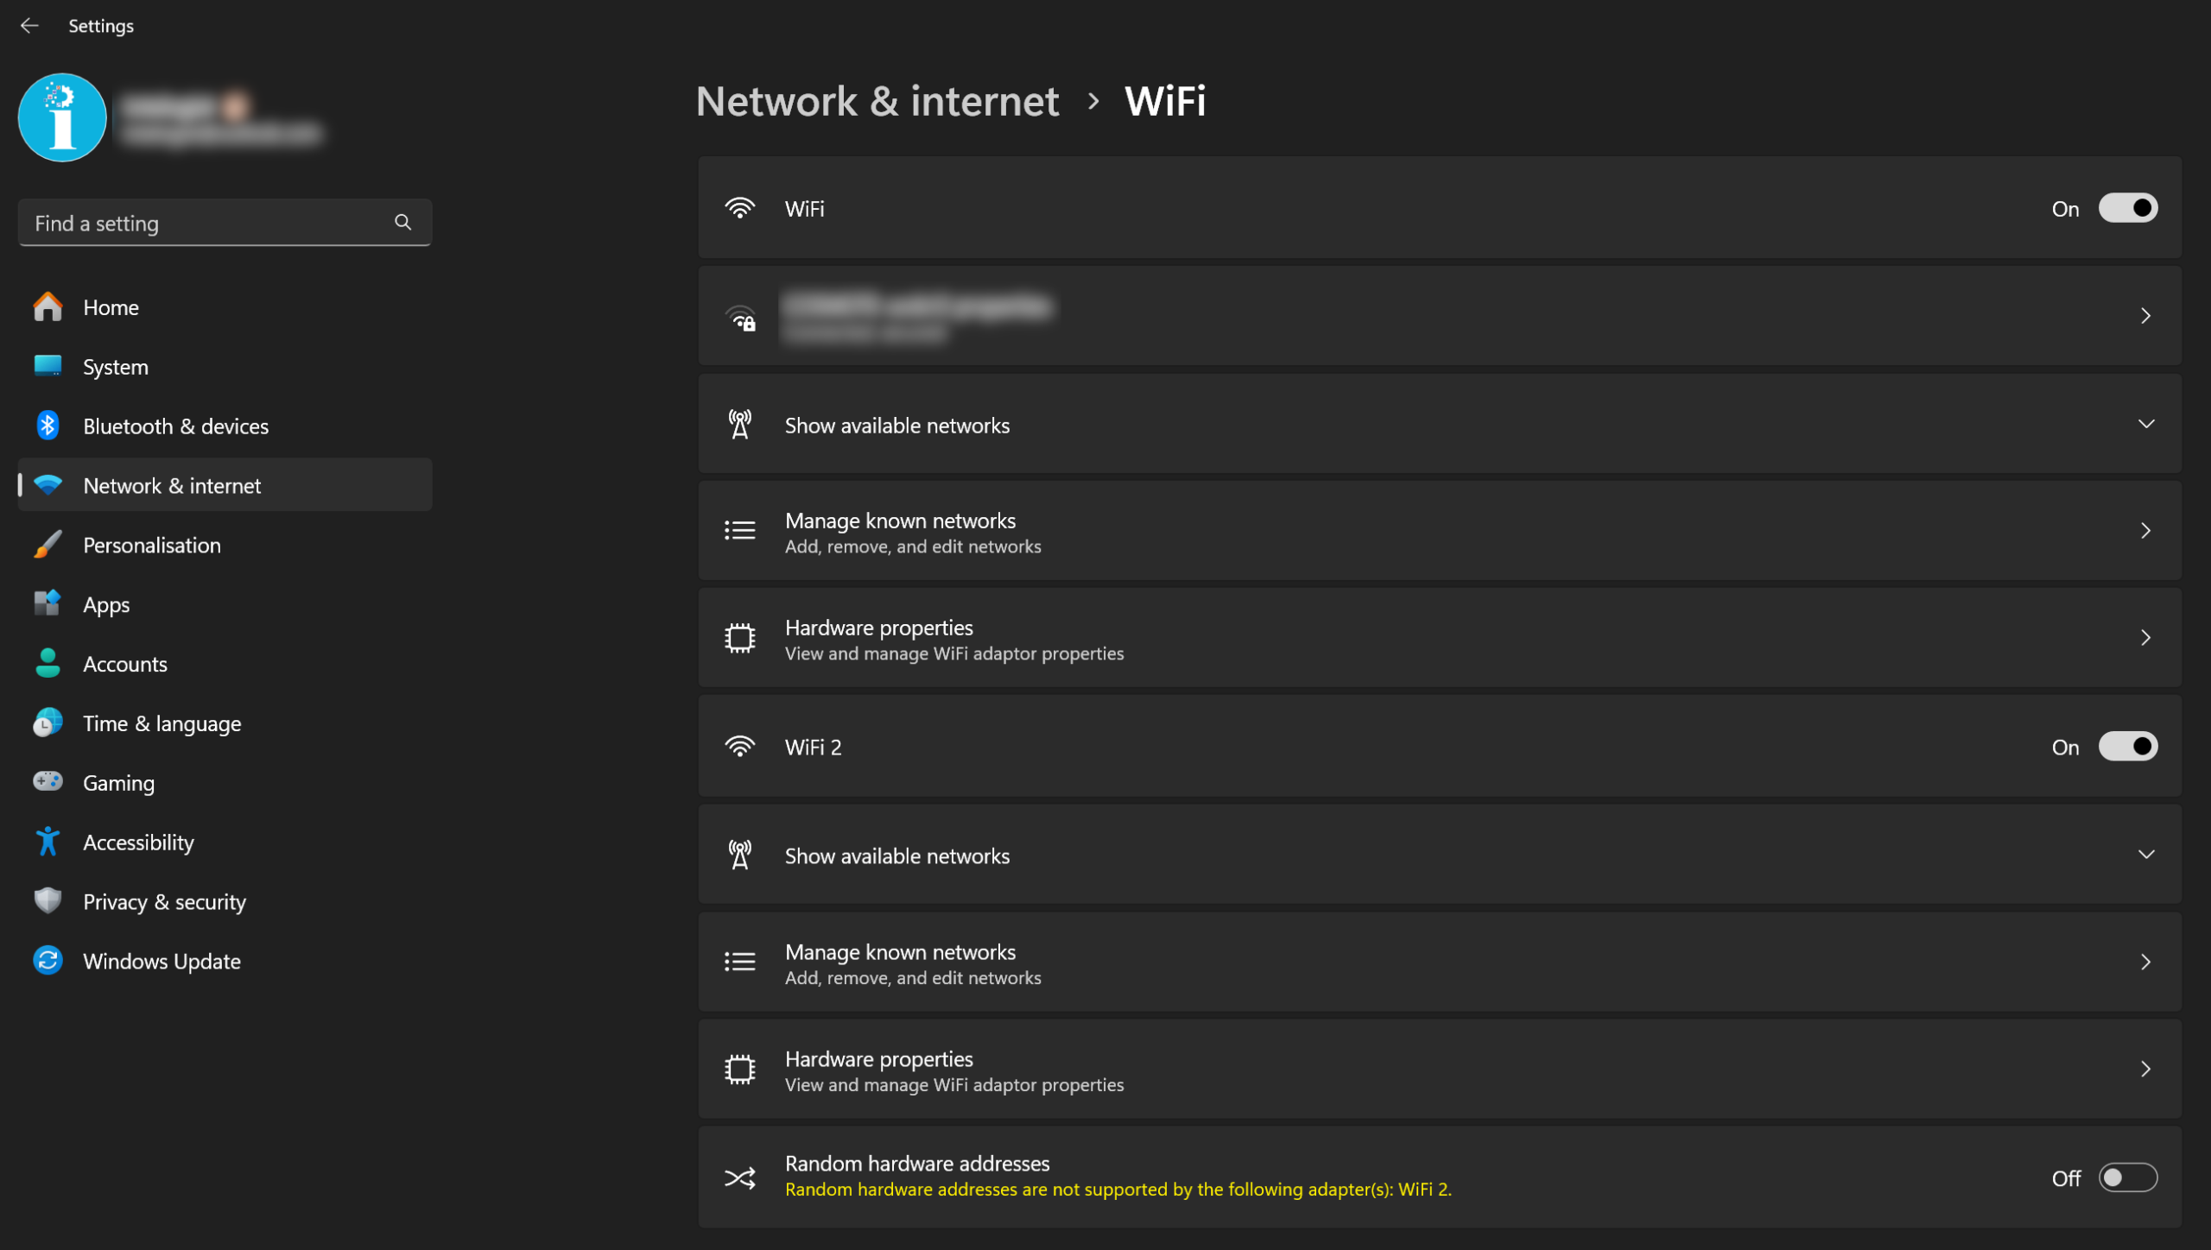2211x1250 pixels.
Task: Turn off the first WiFi toggle
Action: (x=2127, y=208)
